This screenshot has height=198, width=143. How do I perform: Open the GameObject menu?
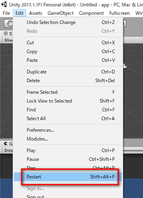[x=60, y=13]
